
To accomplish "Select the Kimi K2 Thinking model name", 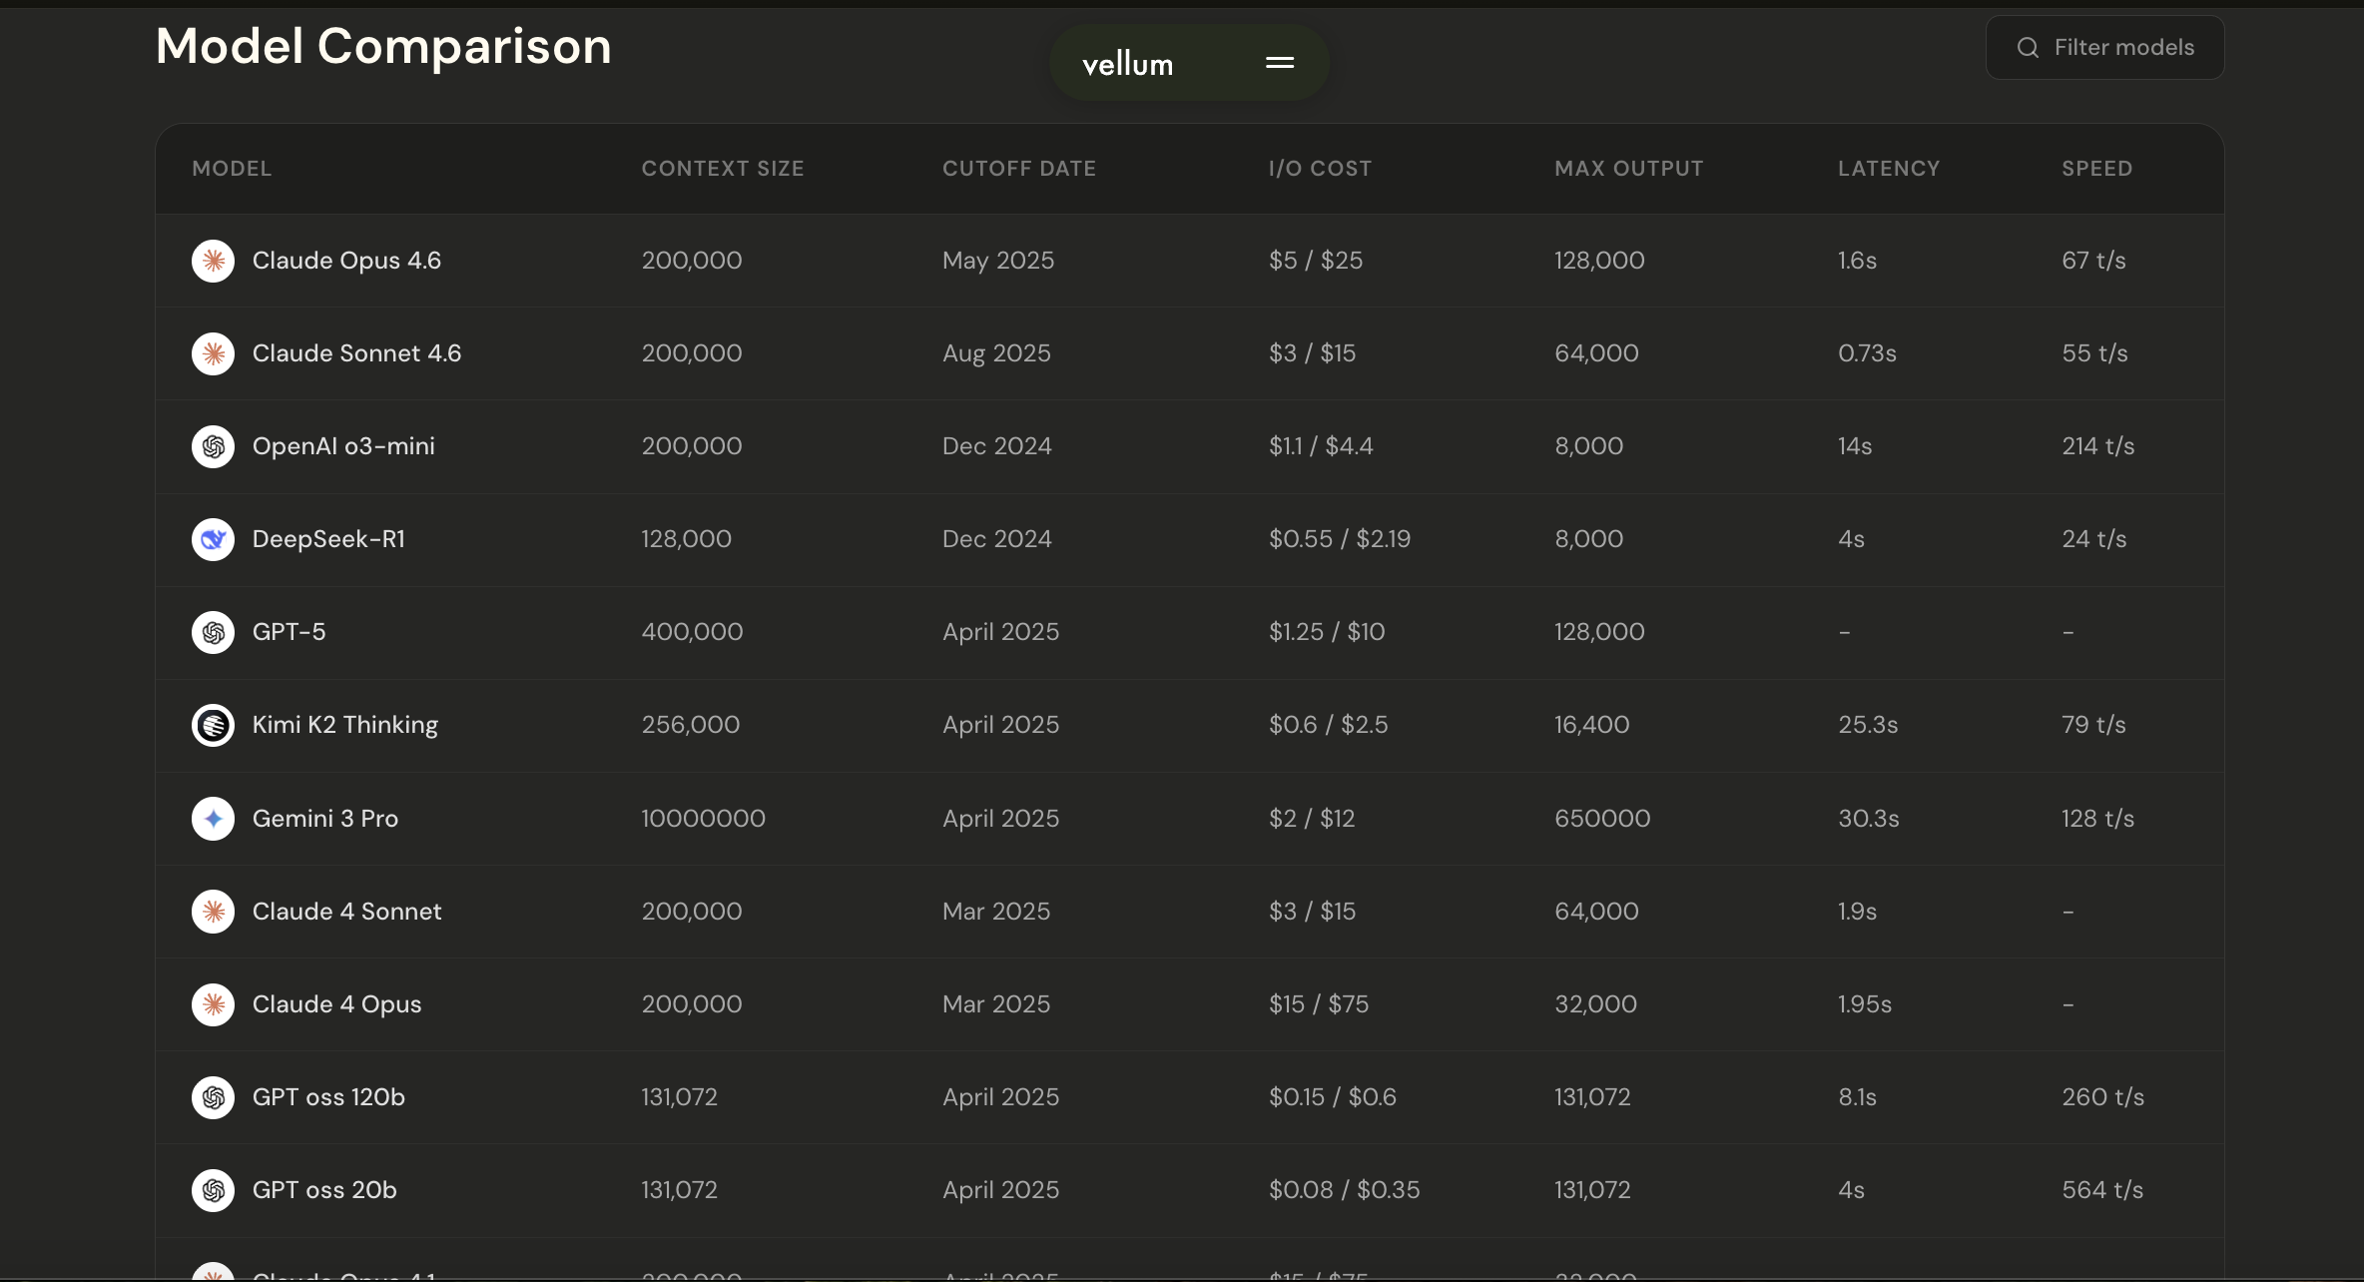I will coord(344,725).
